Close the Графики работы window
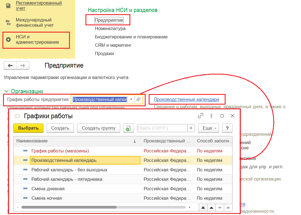301x215 pixels. [233, 116]
